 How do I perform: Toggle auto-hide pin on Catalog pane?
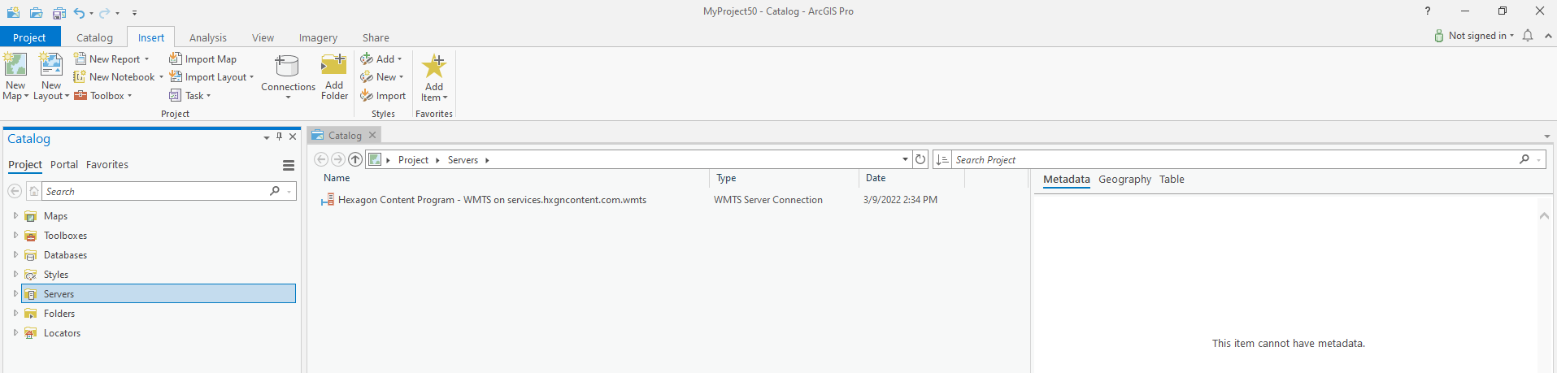click(x=279, y=137)
